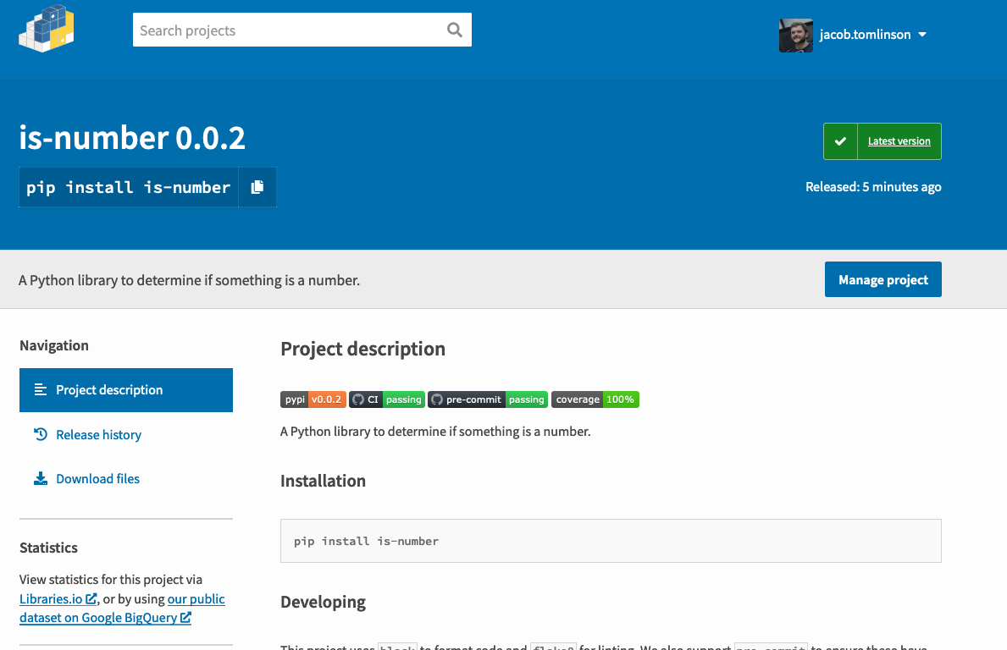Click the search magnifier icon
Viewport: 1007px width, 650px height.
456,30
